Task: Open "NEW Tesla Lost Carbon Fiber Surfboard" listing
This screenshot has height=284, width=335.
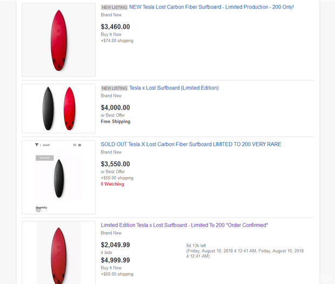Action: point(211,7)
